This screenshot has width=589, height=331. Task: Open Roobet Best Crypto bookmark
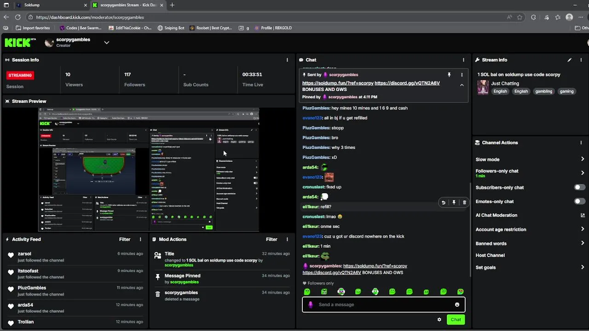[210, 28]
